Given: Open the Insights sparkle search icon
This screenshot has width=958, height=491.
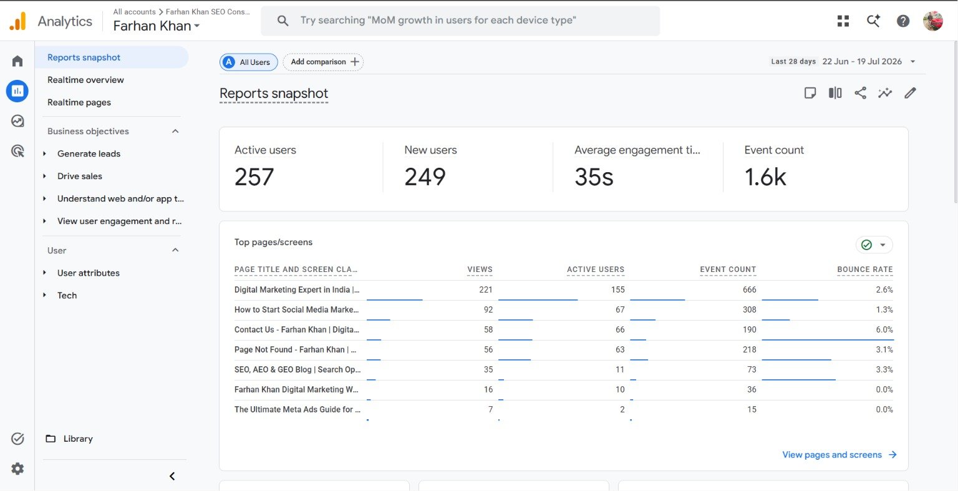Looking at the screenshot, I should click(873, 21).
